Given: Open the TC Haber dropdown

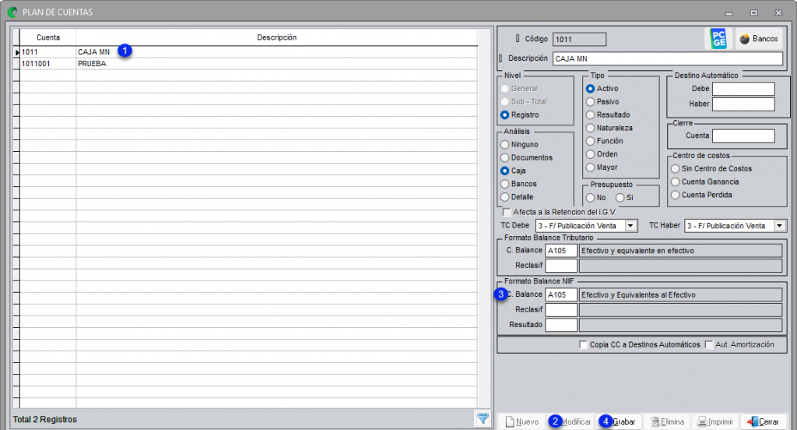Looking at the screenshot, I should [779, 225].
